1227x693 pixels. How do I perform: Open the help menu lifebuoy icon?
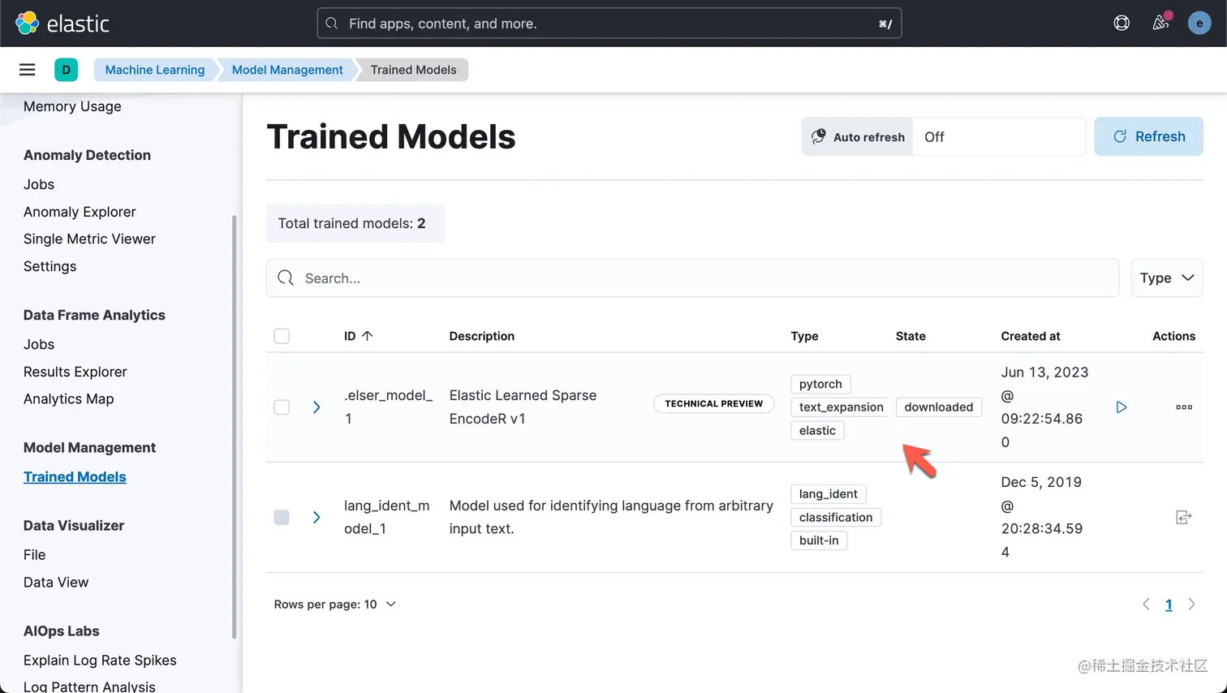point(1122,24)
